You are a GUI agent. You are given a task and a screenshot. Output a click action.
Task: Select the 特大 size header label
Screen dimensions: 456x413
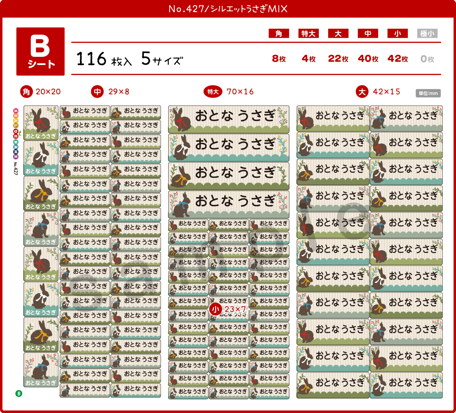click(309, 33)
